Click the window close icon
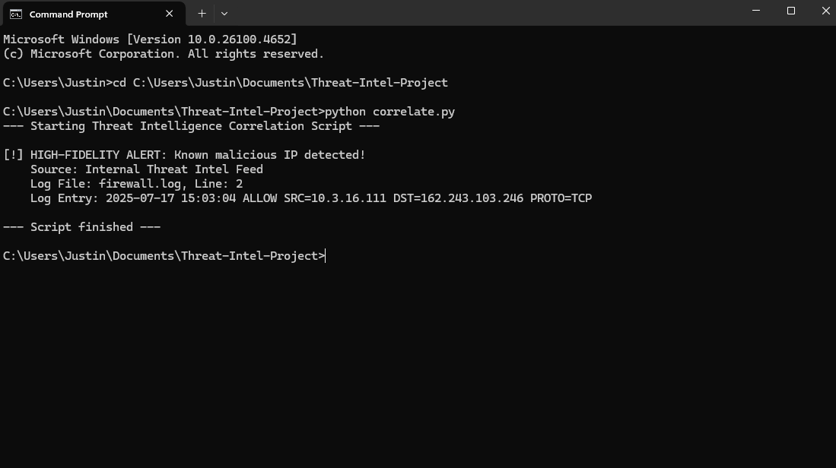Screen dimensions: 836x468 825,11
